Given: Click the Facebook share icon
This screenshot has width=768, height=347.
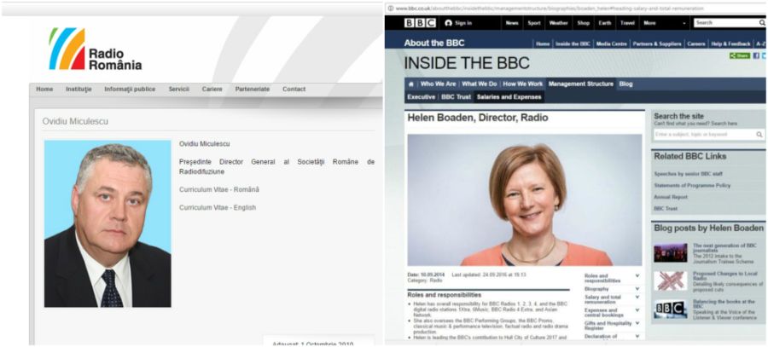Looking at the screenshot, I should coord(756,55).
